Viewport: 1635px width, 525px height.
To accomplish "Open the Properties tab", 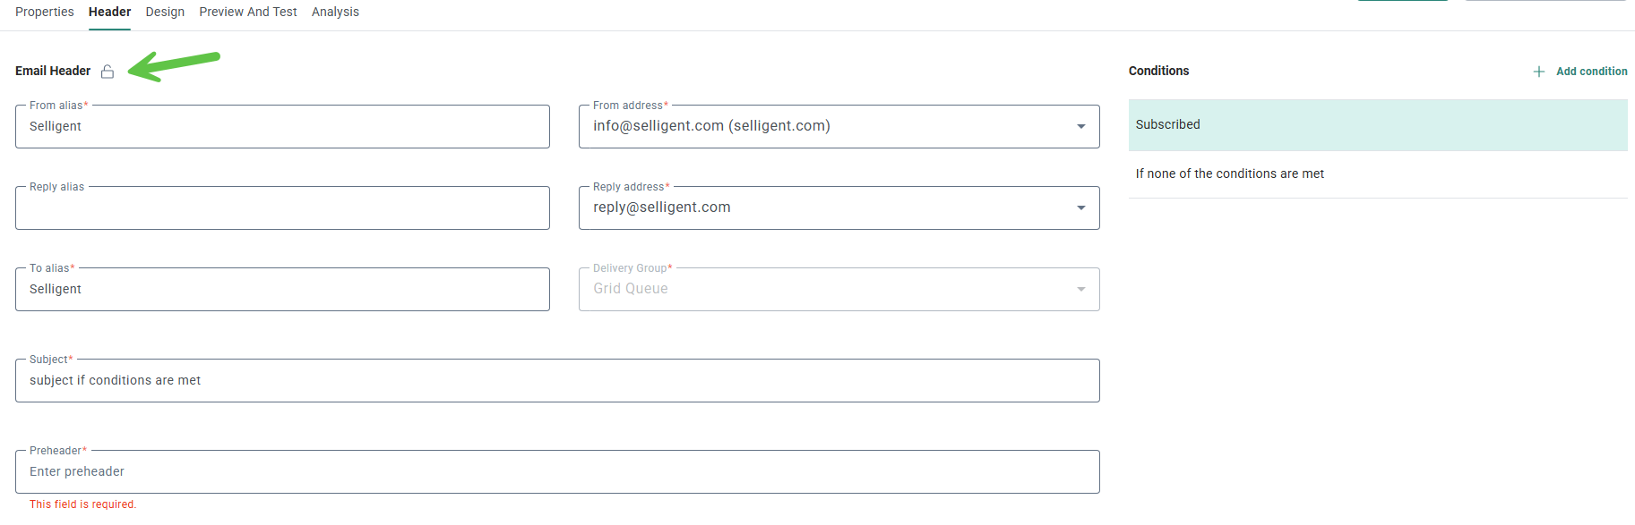I will 45,12.
